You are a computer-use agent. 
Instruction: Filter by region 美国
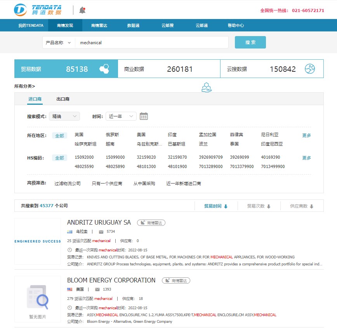click(x=141, y=135)
